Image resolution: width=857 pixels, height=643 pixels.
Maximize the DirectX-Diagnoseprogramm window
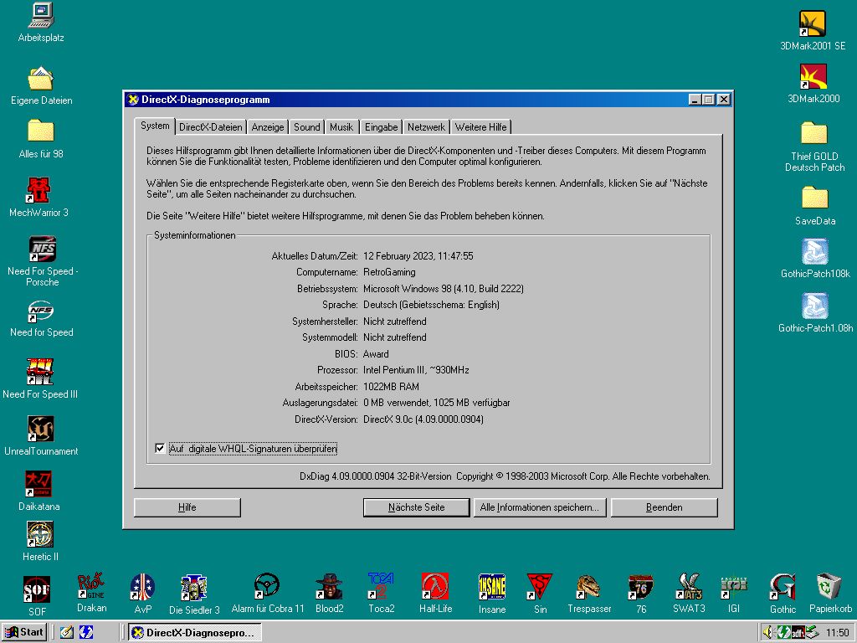(x=709, y=100)
